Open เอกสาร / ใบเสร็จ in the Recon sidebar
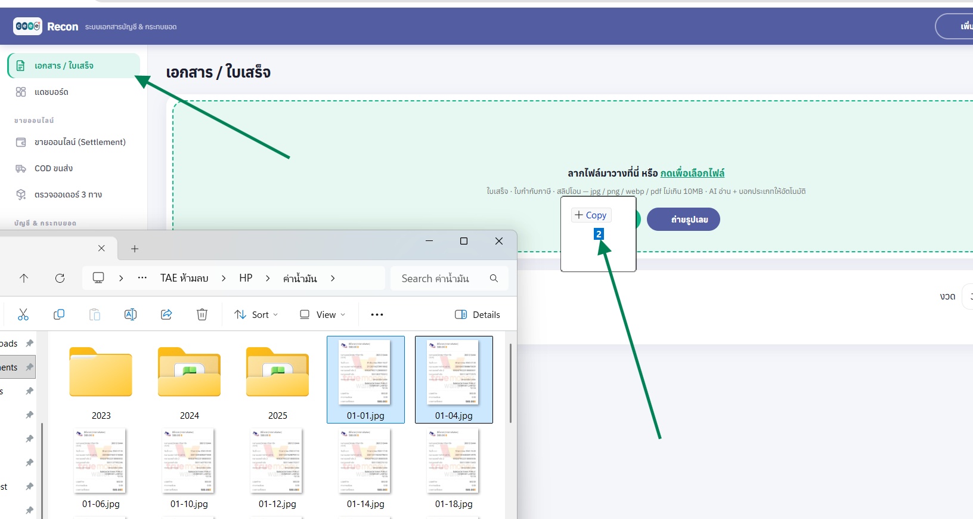This screenshot has height=519, width=973. (x=74, y=66)
